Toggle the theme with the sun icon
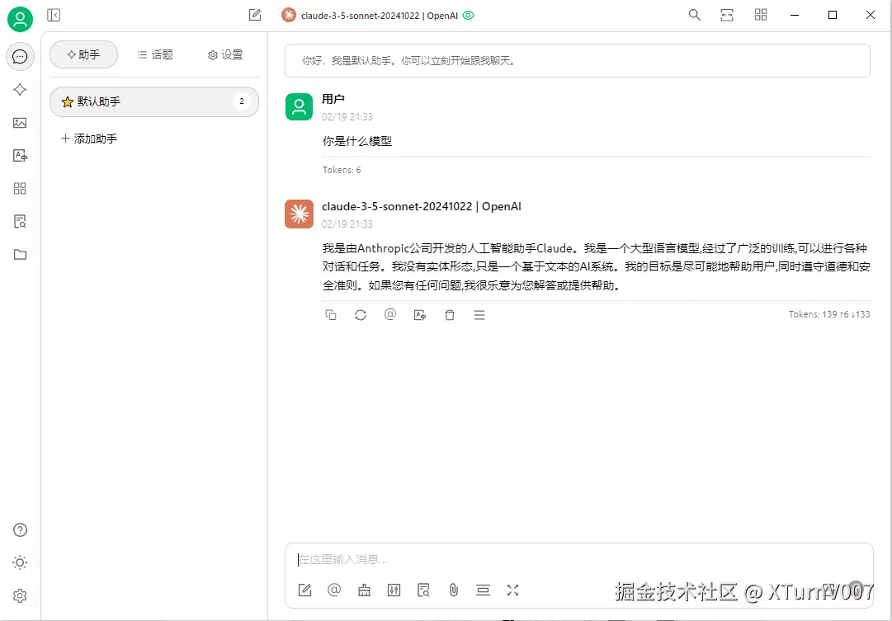Screen dimensions: 892x621 click(20, 562)
